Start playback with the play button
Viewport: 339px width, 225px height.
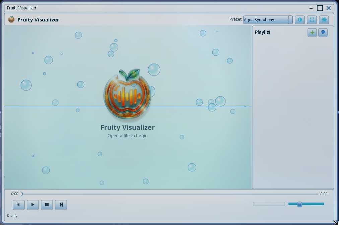(32, 205)
